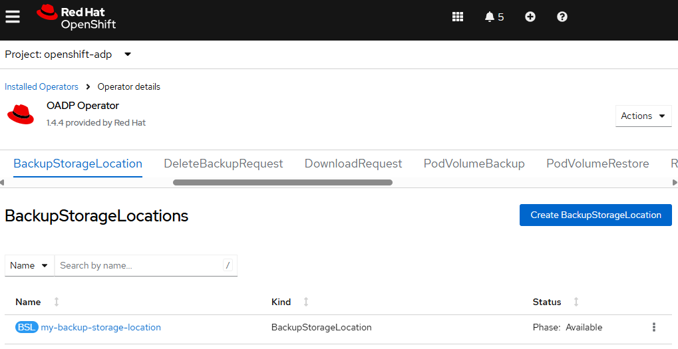This screenshot has width=678, height=349.
Task: Open kebab menu for my-backup-storage-location row
Action: (654, 328)
